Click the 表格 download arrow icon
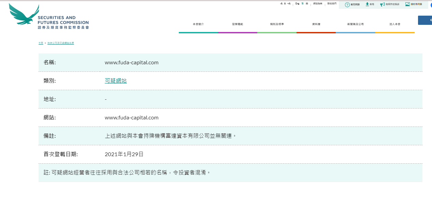 [367, 4]
